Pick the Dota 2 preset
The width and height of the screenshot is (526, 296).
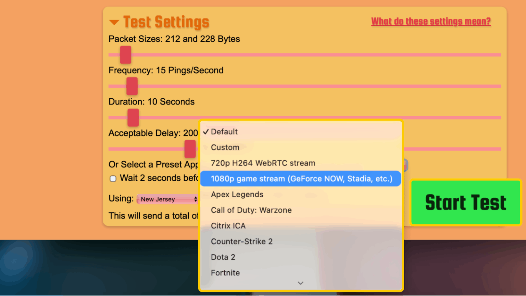[x=223, y=257]
